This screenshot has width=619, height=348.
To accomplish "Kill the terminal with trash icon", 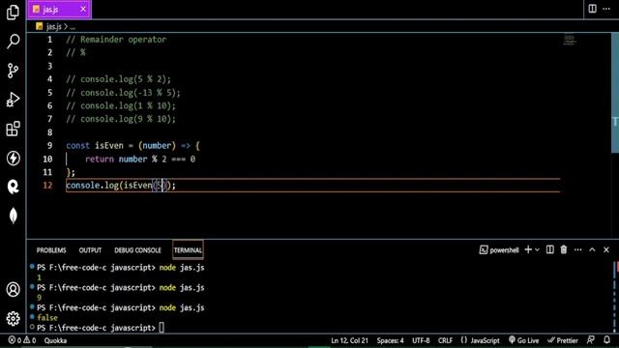I will [x=564, y=249].
